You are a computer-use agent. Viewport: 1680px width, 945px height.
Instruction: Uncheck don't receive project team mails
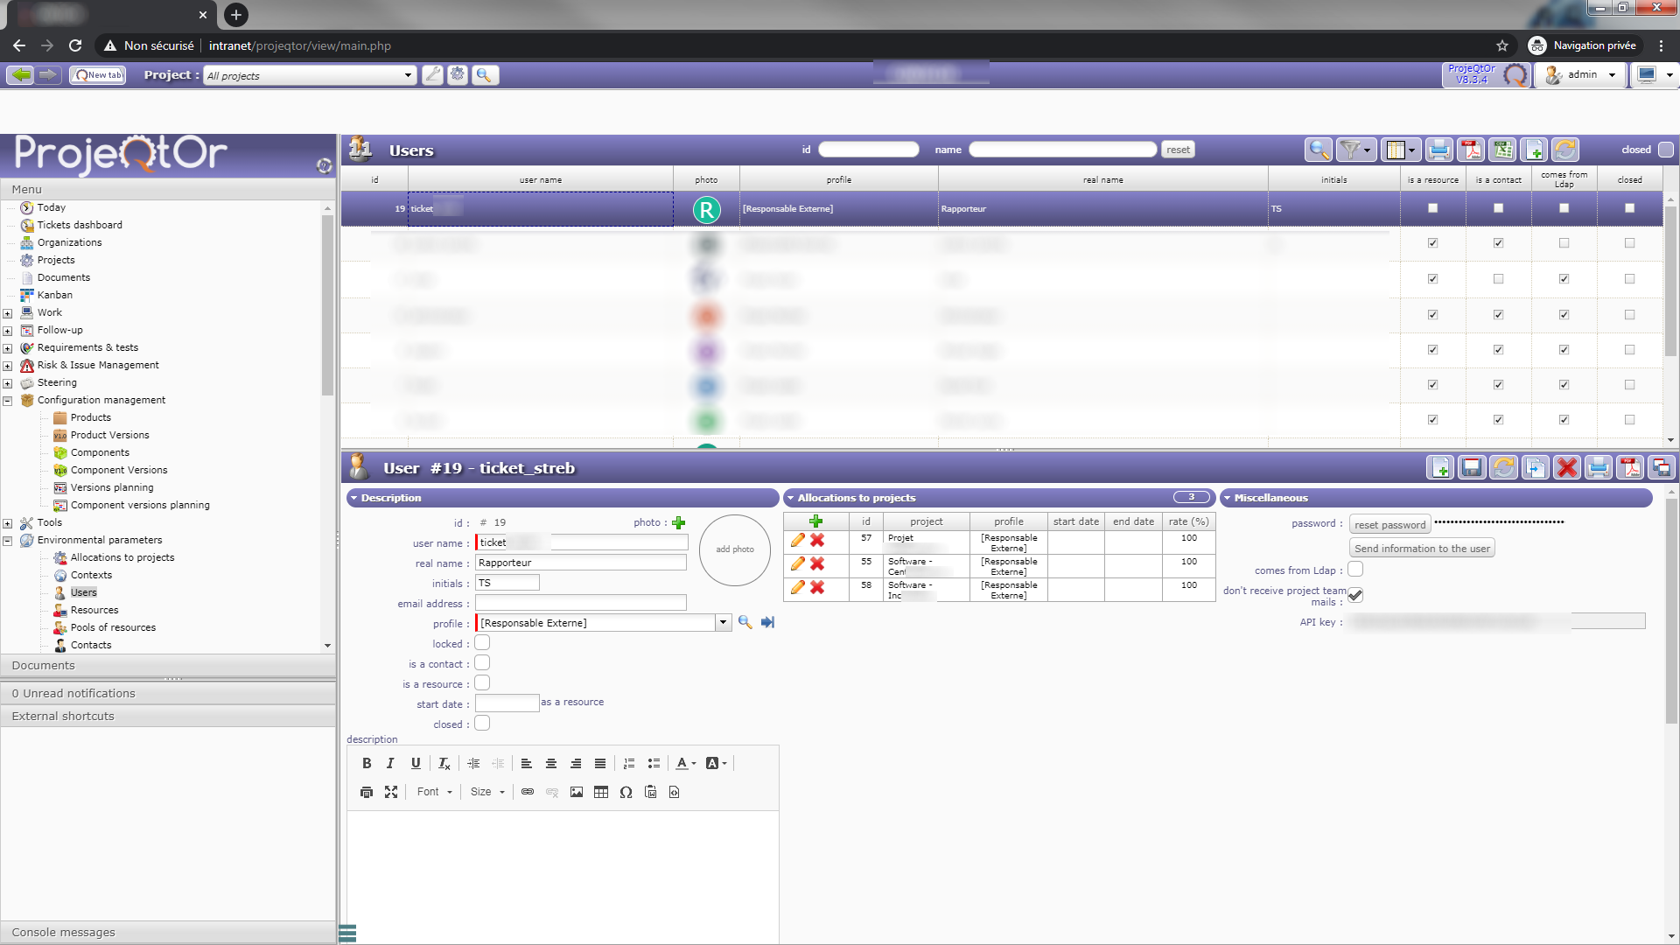point(1355,595)
